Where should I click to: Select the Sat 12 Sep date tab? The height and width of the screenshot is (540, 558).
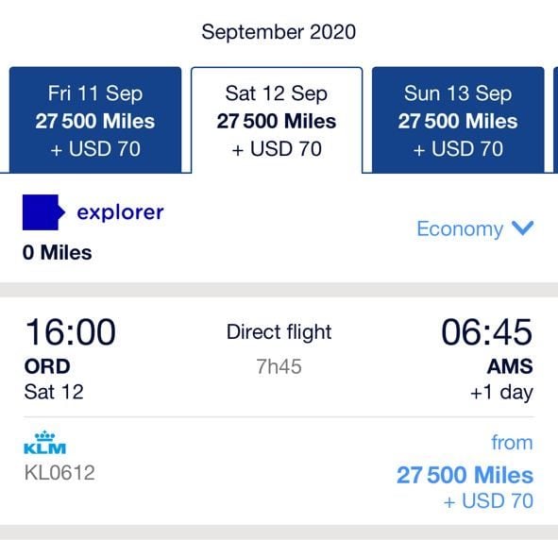point(277,120)
